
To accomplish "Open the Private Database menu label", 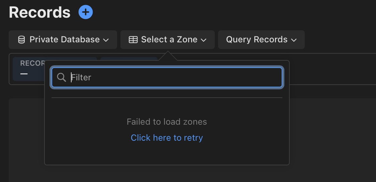I will tap(65, 39).
